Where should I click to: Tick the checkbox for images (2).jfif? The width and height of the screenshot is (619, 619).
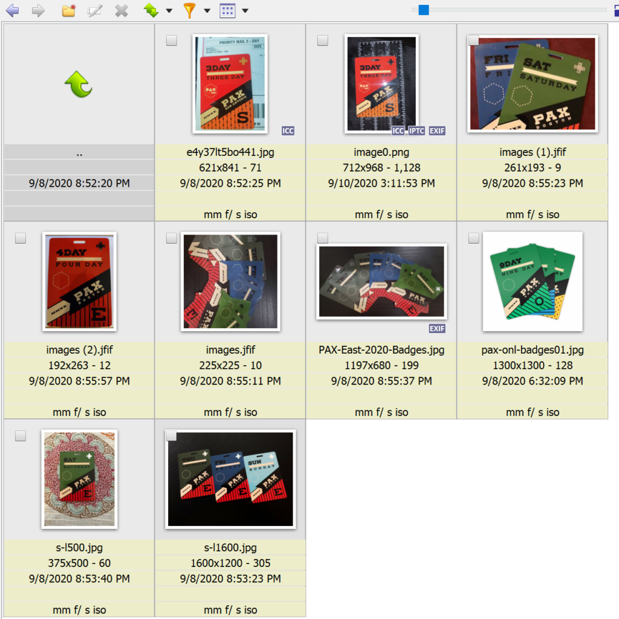pyautogui.click(x=21, y=238)
